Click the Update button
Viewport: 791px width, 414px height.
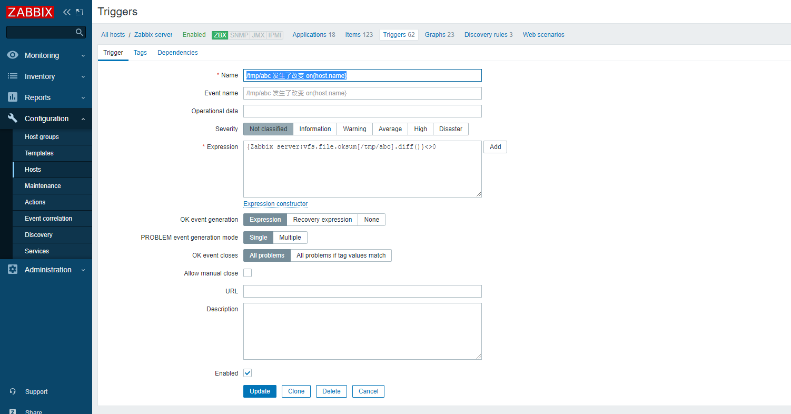point(260,391)
